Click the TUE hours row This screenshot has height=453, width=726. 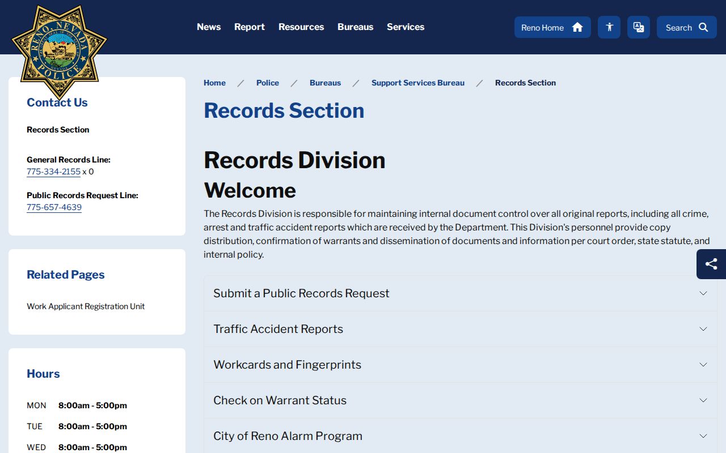(x=77, y=426)
